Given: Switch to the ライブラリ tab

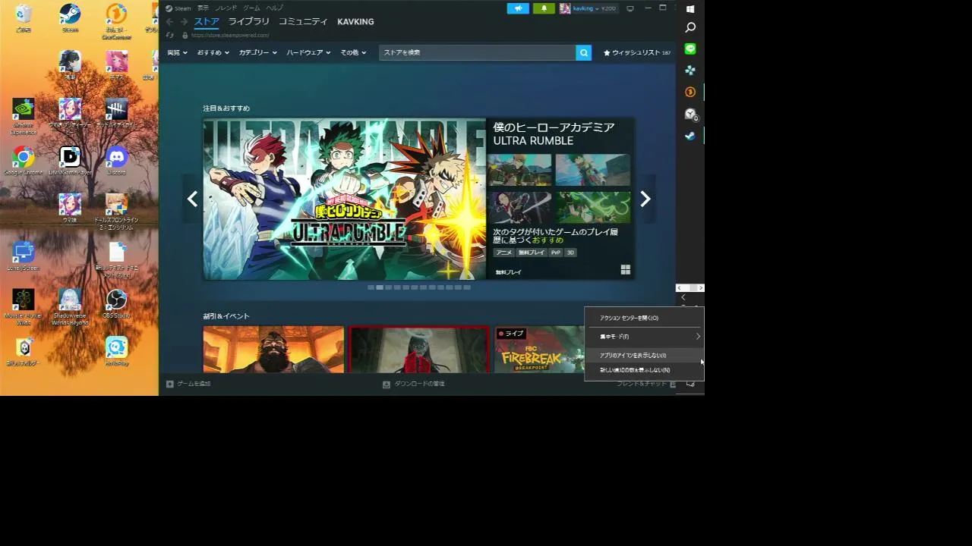Looking at the screenshot, I should [x=249, y=22].
